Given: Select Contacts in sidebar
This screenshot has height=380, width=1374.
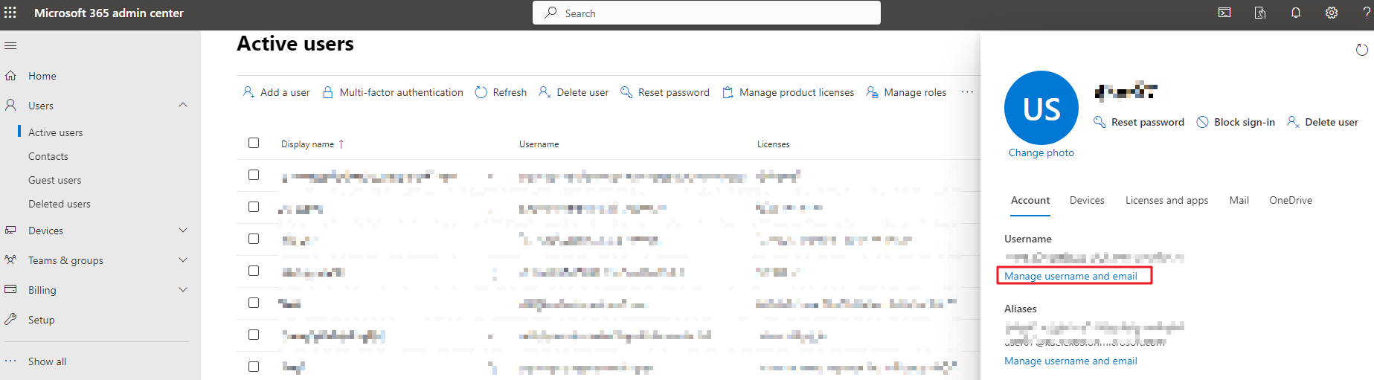Looking at the screenshot, I should [48, 156].
